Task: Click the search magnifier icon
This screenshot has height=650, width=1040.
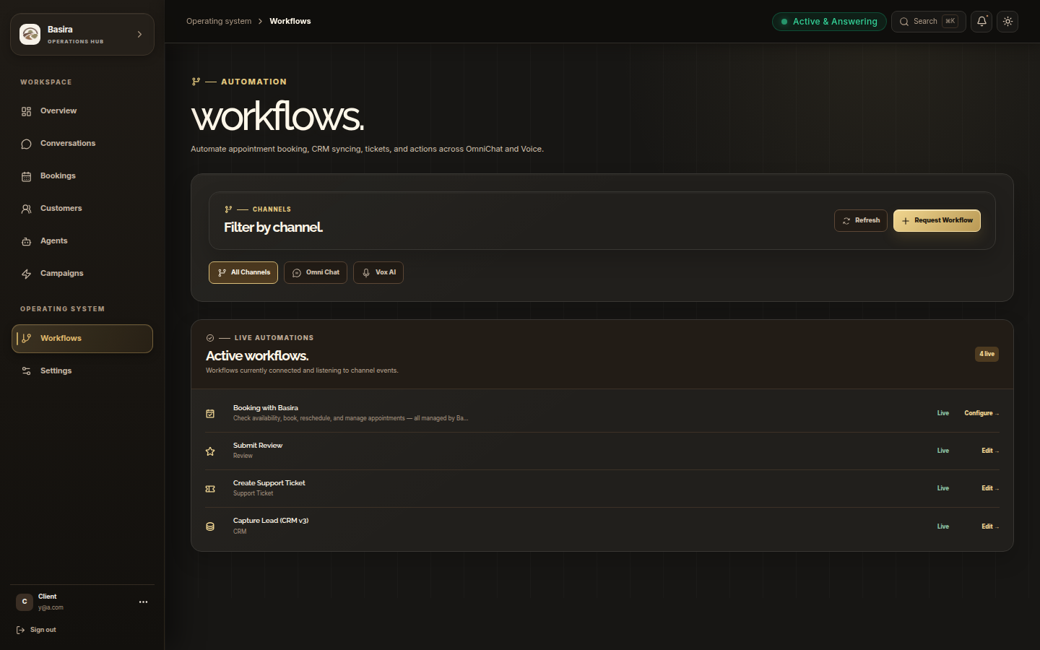Action: click(904, 22)
